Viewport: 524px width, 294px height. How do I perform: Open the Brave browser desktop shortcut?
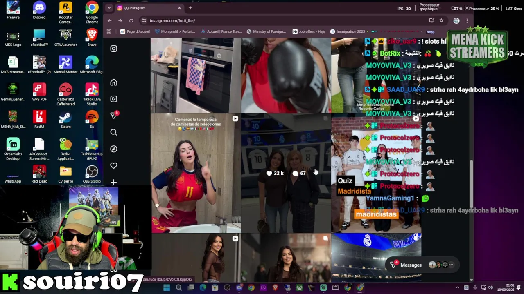point(92,38)
